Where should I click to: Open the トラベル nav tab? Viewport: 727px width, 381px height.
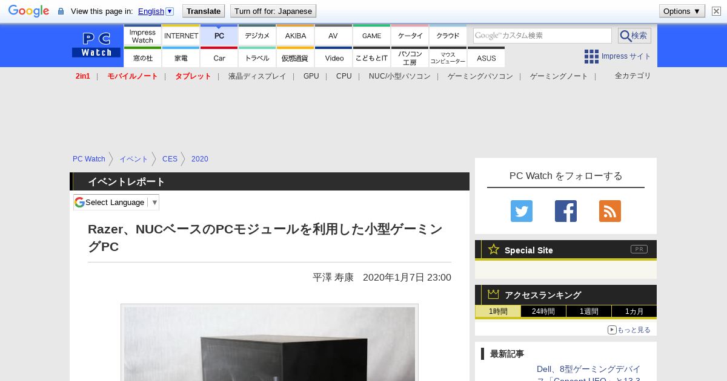(257, 57)
